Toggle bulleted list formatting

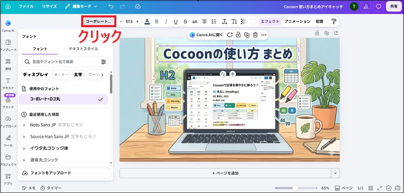[x=214, y=22]
